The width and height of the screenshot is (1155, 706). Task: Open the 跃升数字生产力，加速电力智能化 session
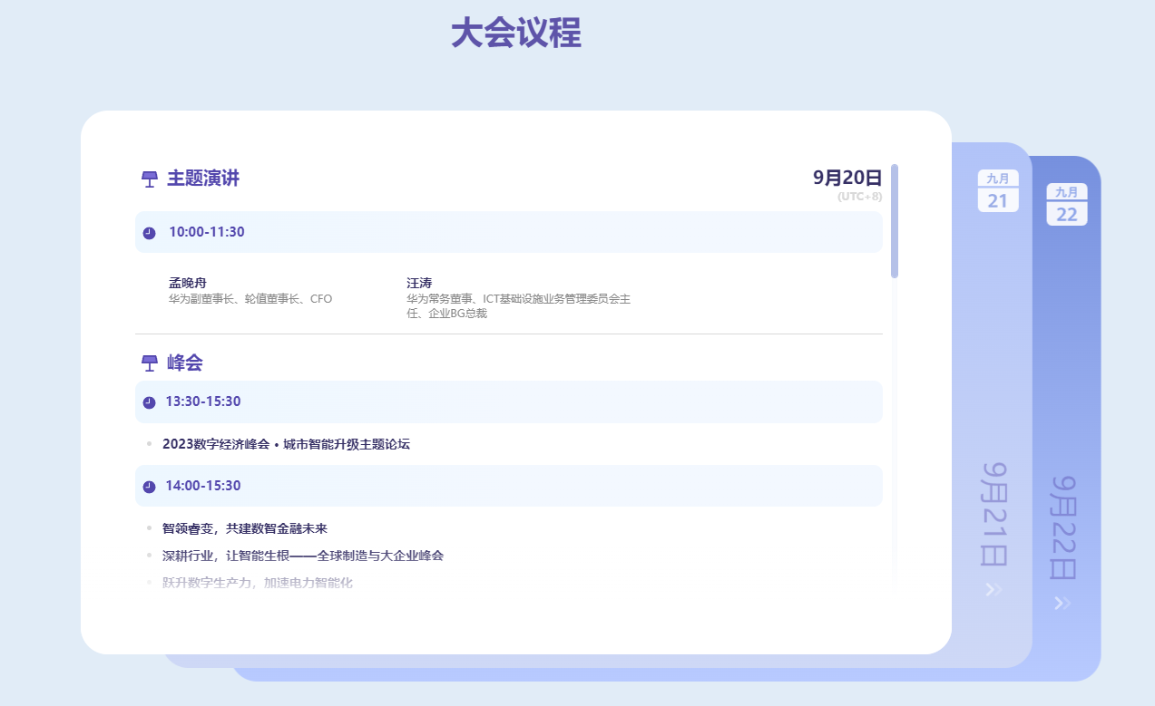pyautogui.click(x=257, y=583)
